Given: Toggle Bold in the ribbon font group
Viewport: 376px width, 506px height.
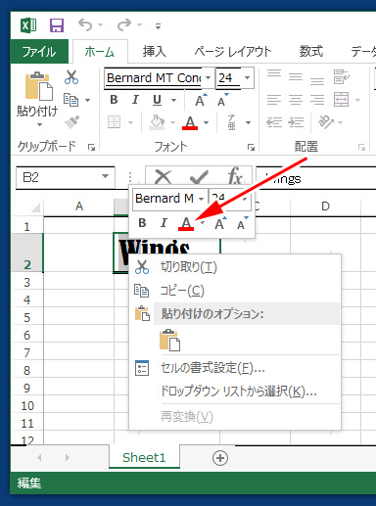Looking at the screenshot, I should click(114, 100).
